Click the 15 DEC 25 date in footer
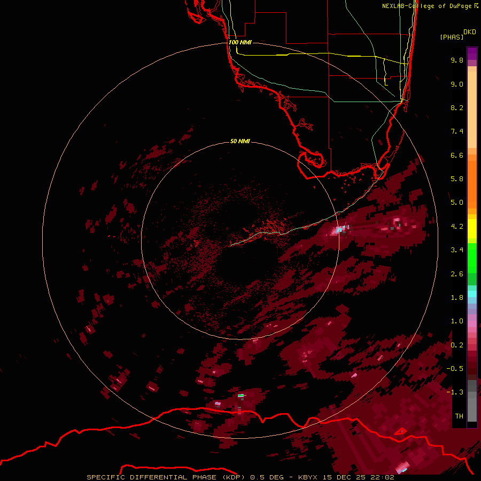 (x=344, y=477)
